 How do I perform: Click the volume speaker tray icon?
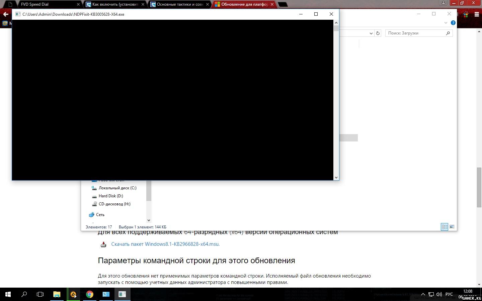click(x=439, y=294)
